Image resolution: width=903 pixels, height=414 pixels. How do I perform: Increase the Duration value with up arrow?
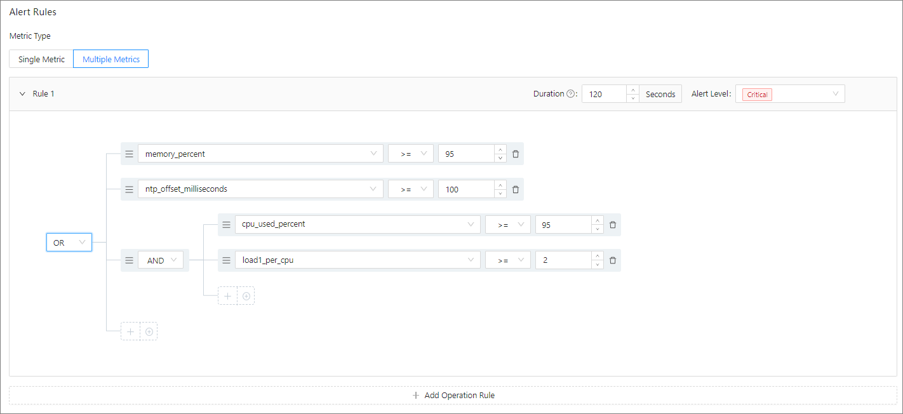(632, 90)
